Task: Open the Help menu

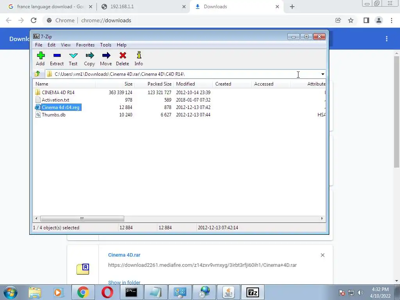Action: 121,45
